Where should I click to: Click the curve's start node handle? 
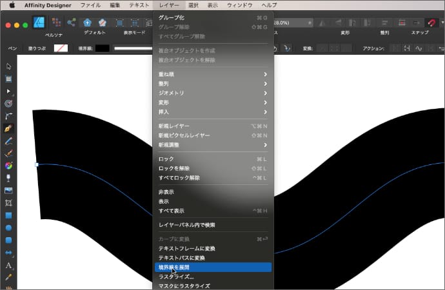click(36, 164)
